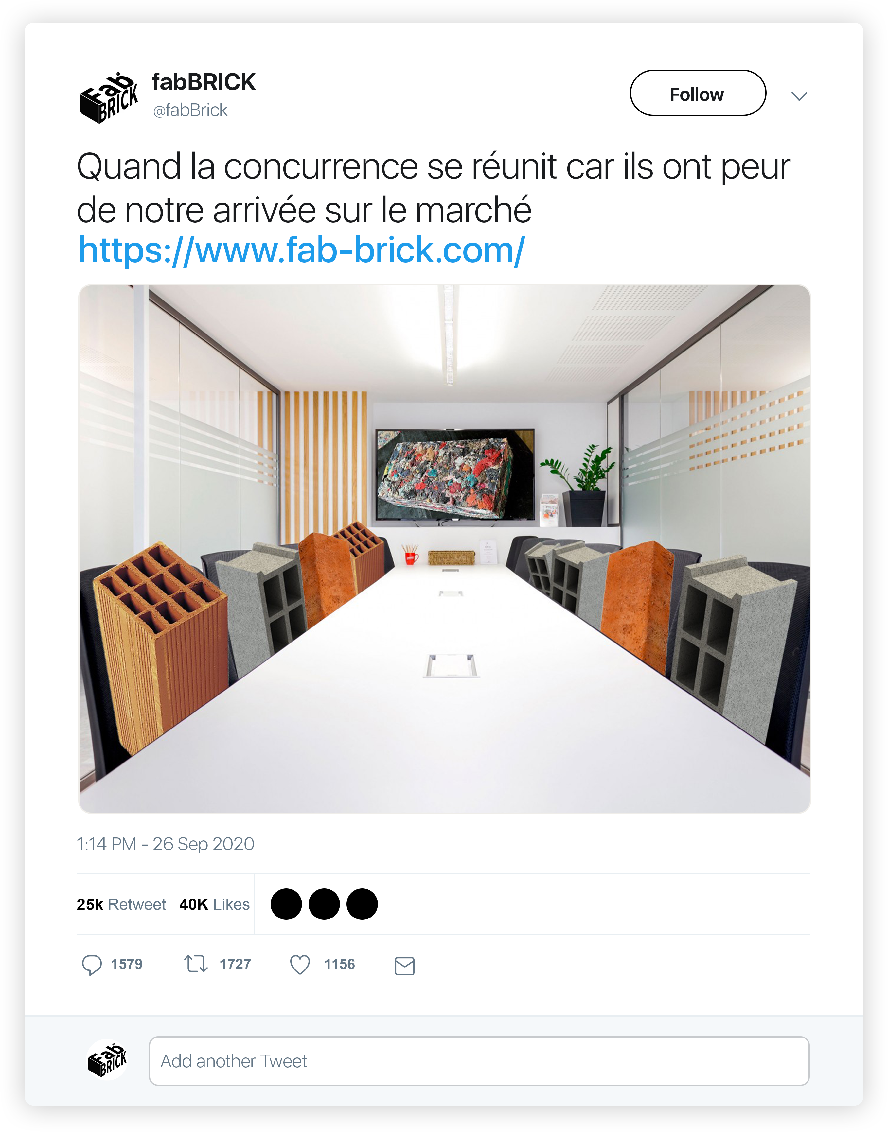Share tweet via the envelope message icon
The height and width of the screenshot is (1132, 888).
(404, 966)
